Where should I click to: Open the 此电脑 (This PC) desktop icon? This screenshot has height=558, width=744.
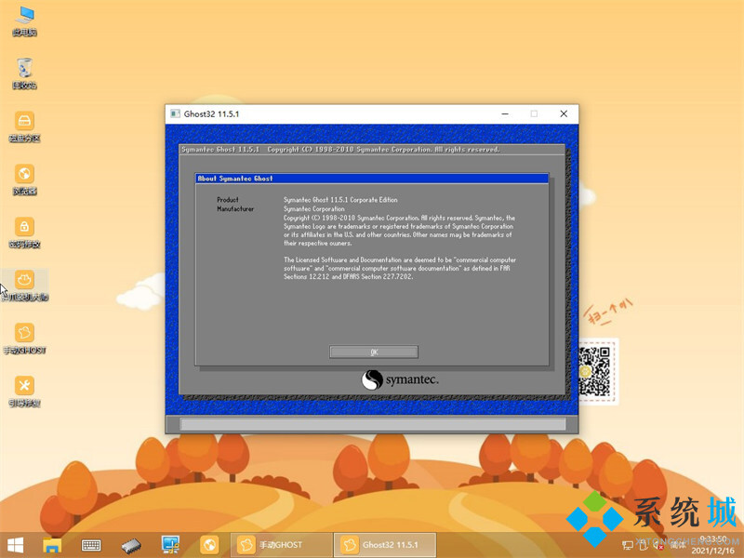pos(25,20)
